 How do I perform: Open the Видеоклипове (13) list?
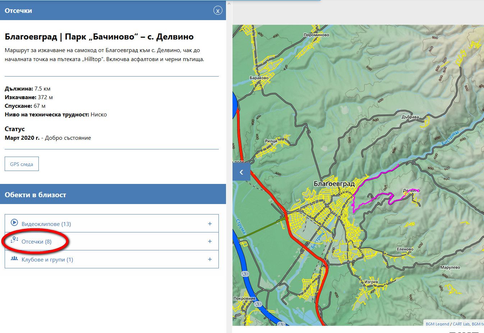(x=46, y=224)
